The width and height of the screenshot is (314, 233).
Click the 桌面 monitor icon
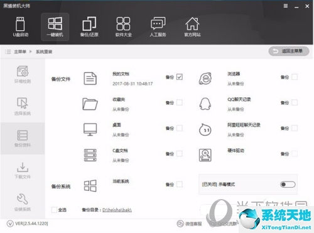point(90,129)
